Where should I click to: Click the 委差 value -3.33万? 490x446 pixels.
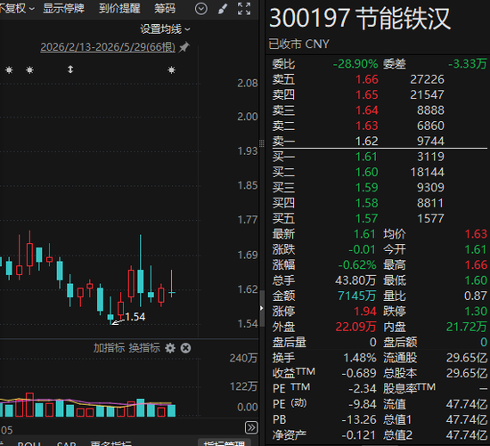468,64
